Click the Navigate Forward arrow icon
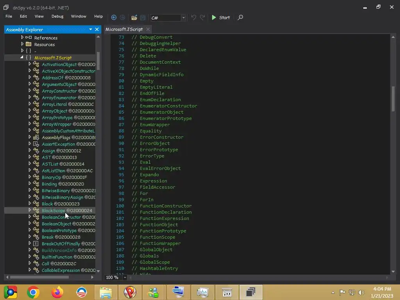The width and height of the screenshot is (400, 300). point(122,18)
